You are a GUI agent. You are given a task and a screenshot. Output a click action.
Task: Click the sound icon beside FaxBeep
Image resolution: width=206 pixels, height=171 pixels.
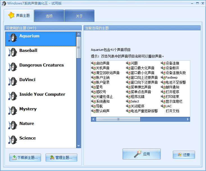click(x=163, y=77)
